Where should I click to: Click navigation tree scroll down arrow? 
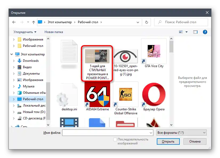[48, 125]
